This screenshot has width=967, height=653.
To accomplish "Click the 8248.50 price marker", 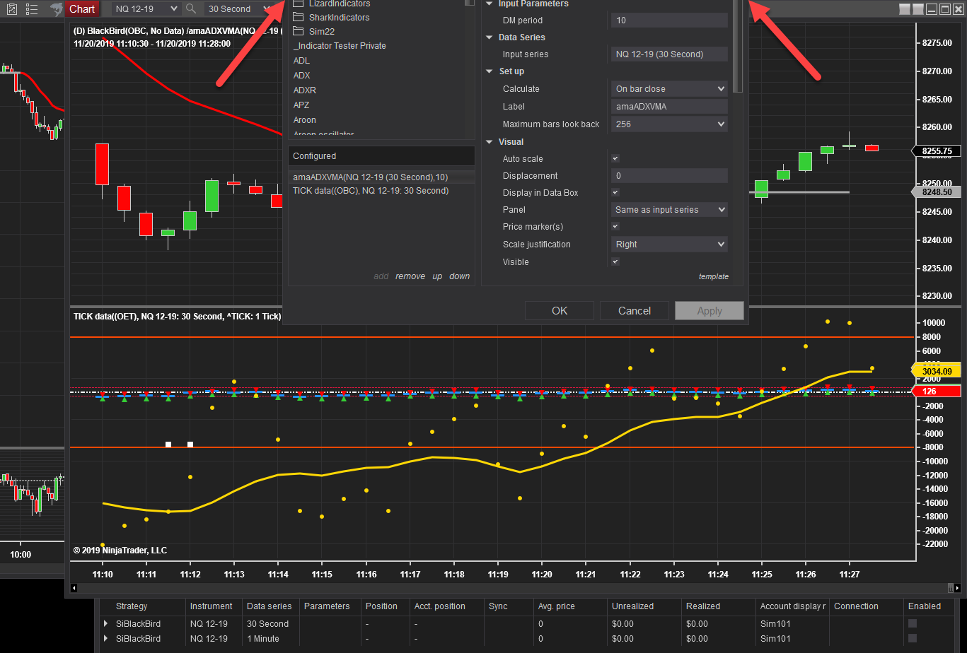I will coord(937,192).
